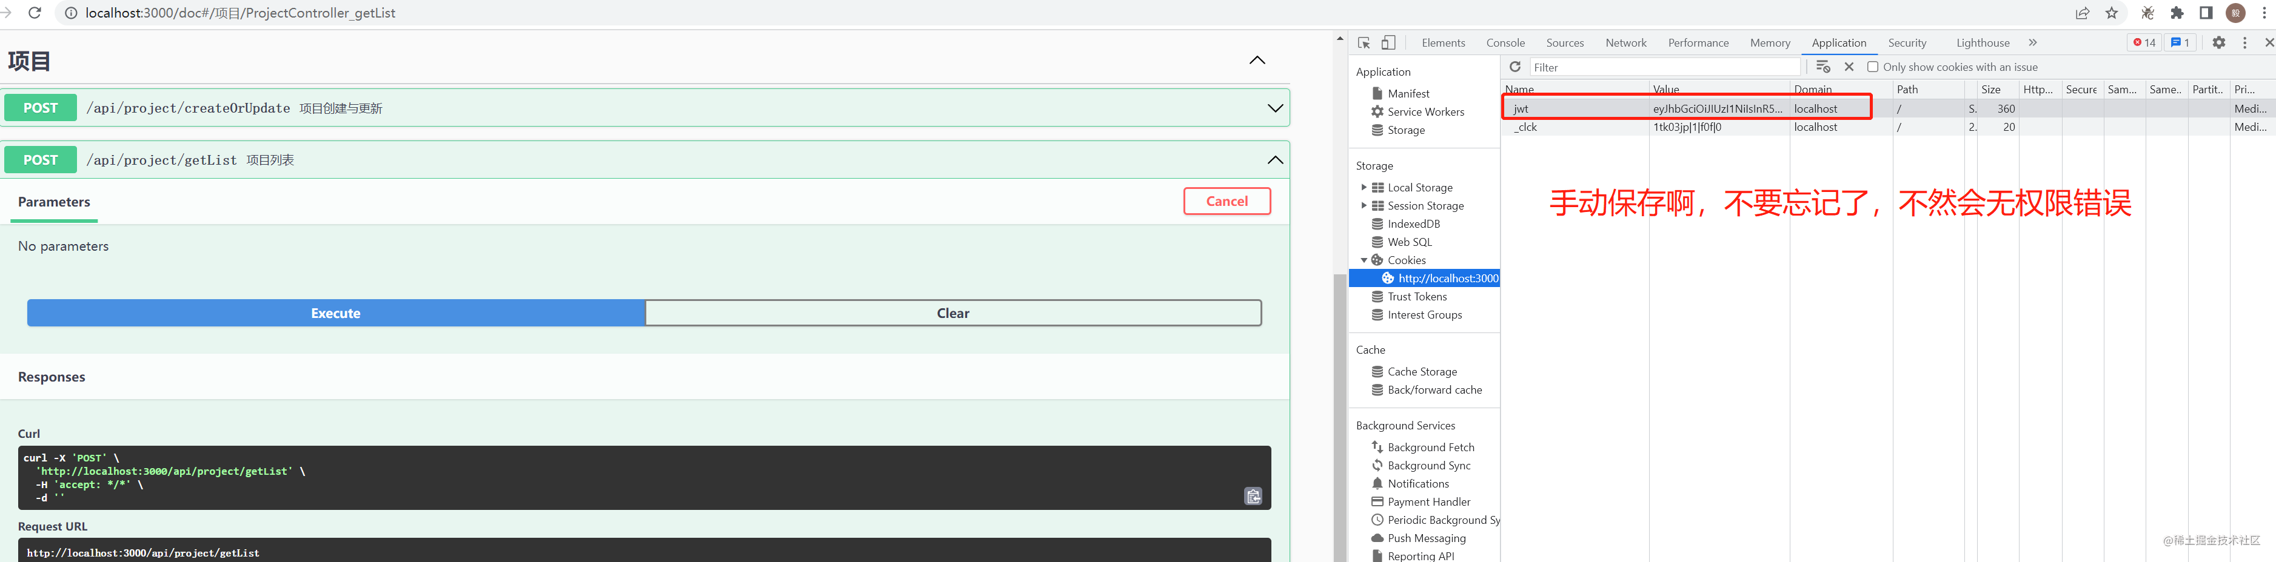
Task: Switch to the Sources tab
Action: [1565, 42]
